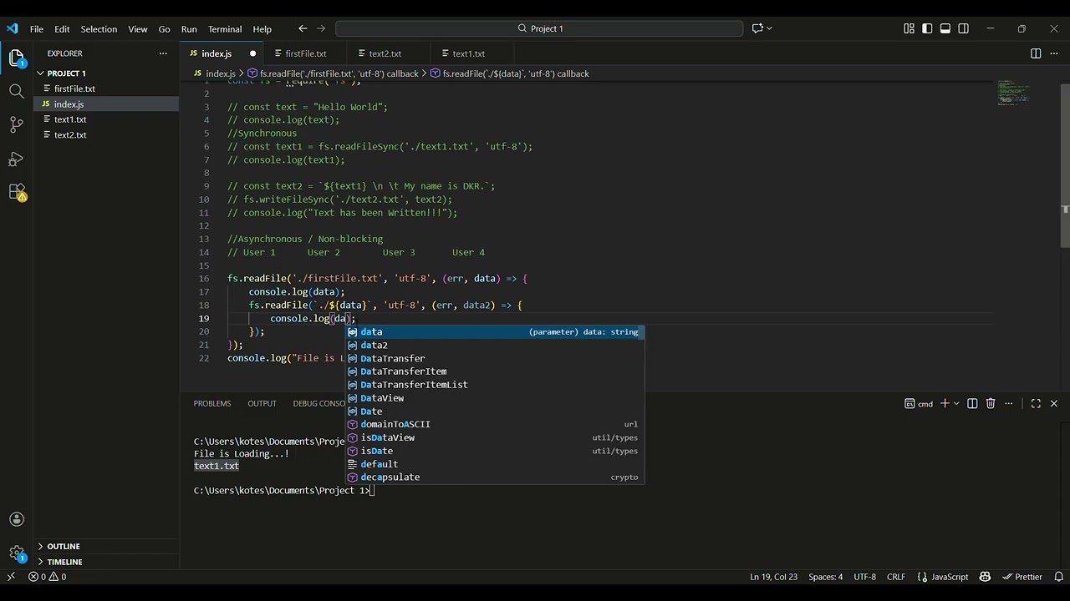
Task: Click the Ln 19, Col 23 status entry
Action: pyautogui.click(x=774, y=577)
